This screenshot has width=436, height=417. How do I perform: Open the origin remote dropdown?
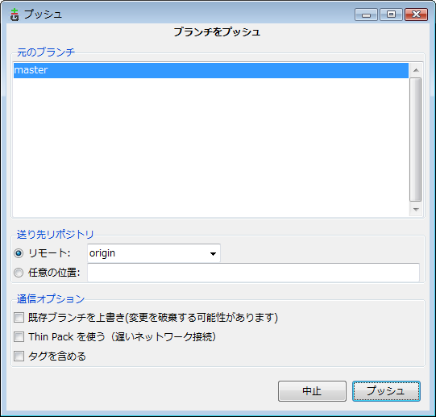coord(154,253)
